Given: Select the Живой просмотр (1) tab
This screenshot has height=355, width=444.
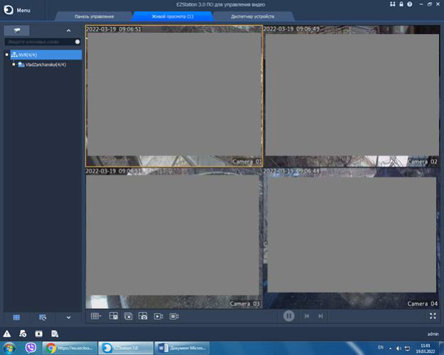Looking at the screenshot, I should click(x=173, y=16).
